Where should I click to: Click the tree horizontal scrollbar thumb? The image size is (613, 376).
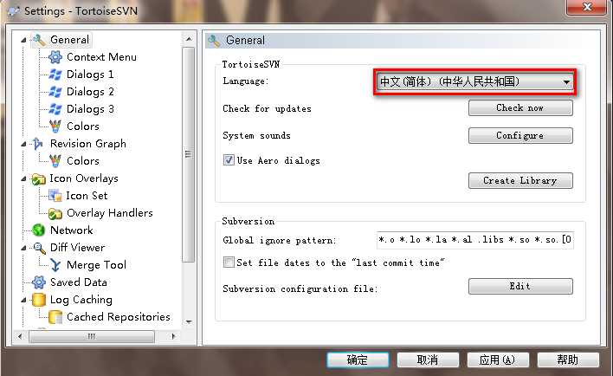coord(92,336)
